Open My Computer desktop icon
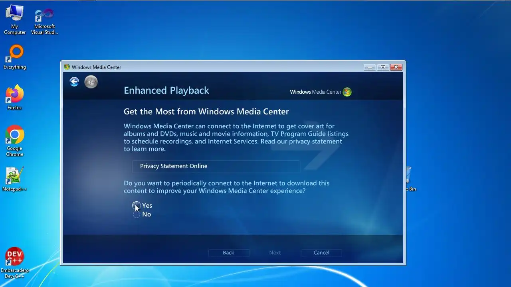Viewport: 511px width, 287px height. 15,20
